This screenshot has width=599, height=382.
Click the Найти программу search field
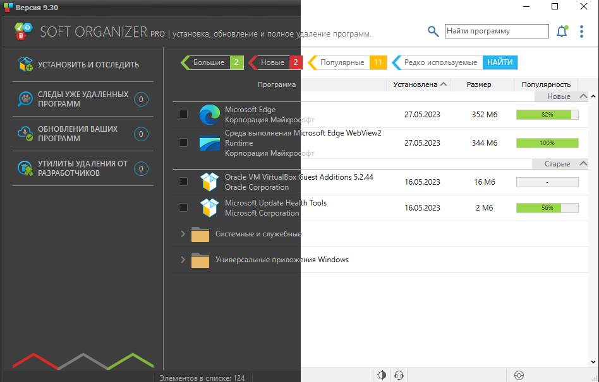(x=496, y=31)
